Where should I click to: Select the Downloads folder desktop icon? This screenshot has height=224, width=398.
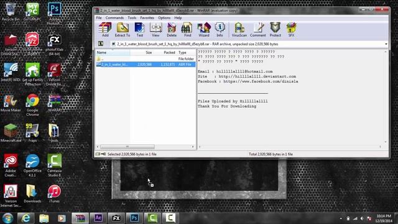click(32, 194)
